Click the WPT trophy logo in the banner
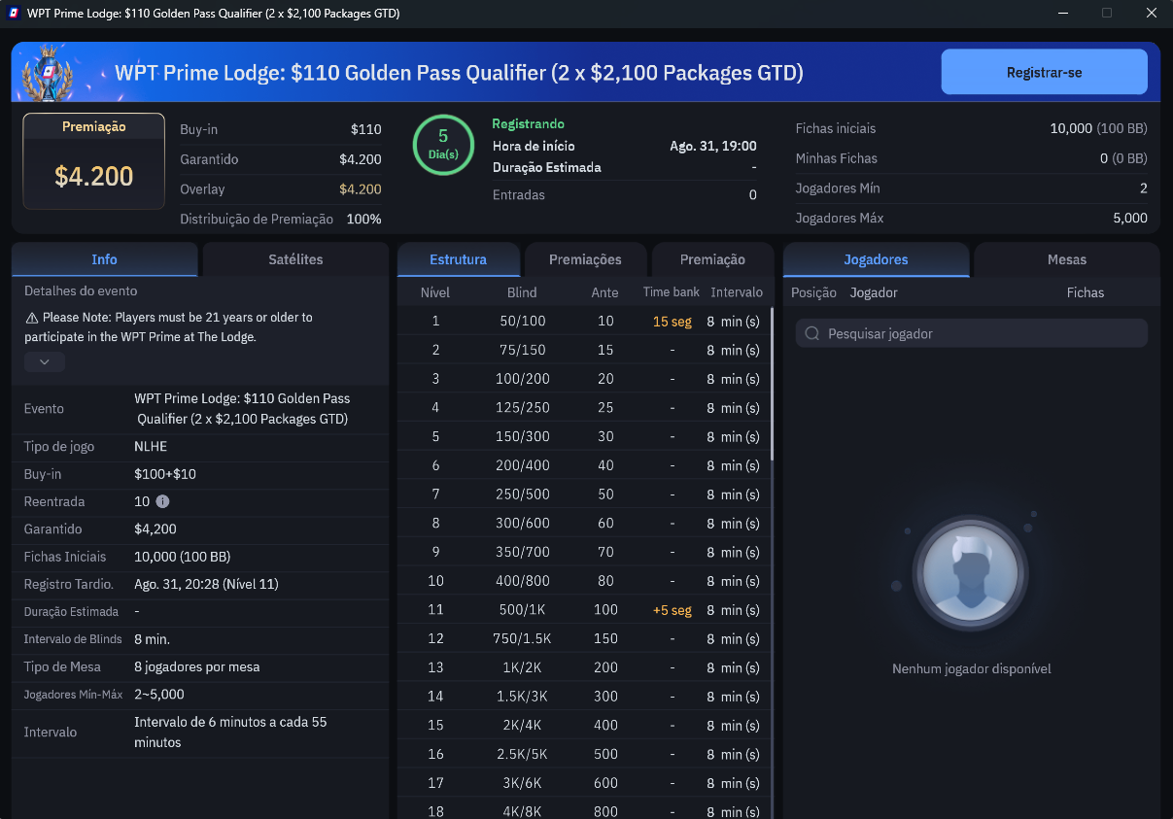 [48, 72]
